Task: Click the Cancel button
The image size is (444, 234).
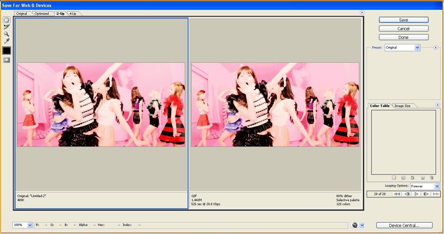Action: click(403, 28)
